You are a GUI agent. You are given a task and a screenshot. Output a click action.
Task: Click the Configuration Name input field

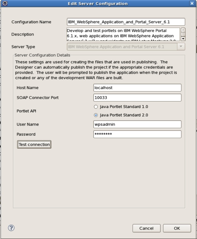pyautogui.click(x=126, y=22)
